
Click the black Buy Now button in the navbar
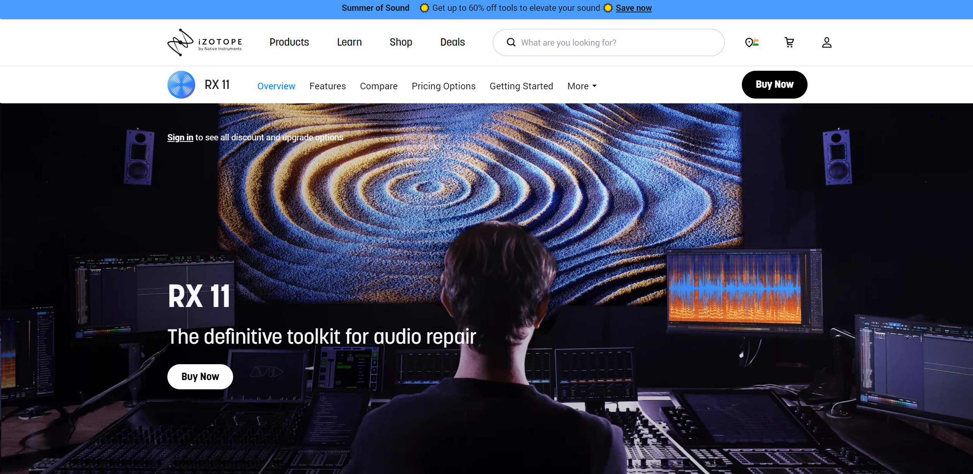[774, 84]
